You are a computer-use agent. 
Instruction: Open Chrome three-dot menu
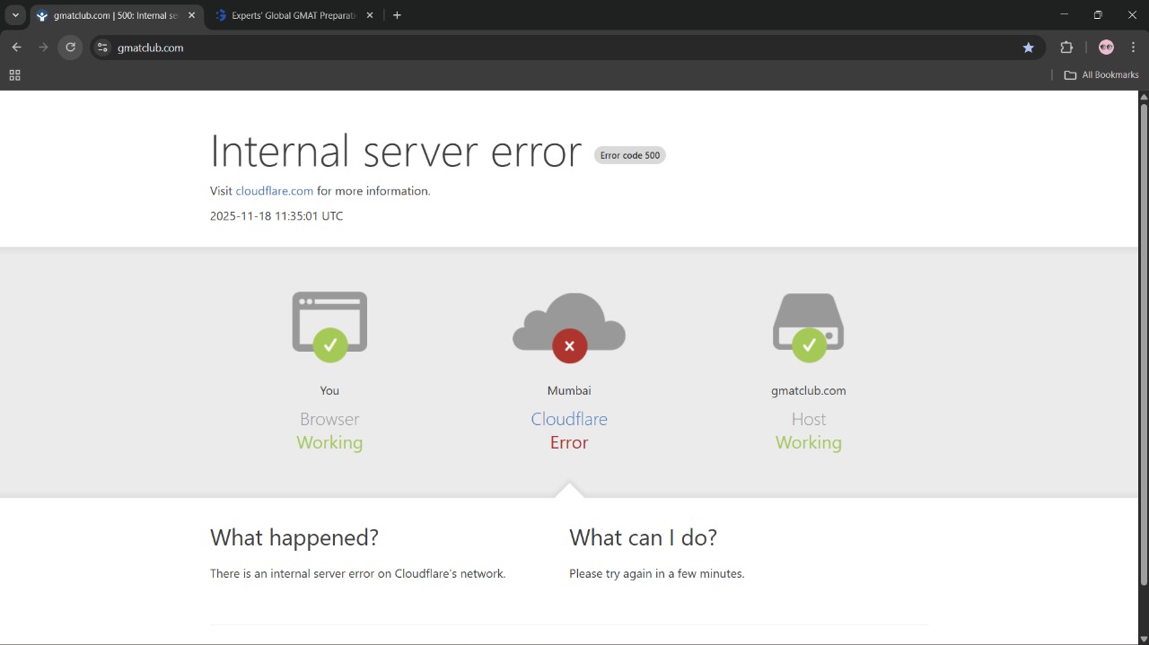pos(1133,48)
